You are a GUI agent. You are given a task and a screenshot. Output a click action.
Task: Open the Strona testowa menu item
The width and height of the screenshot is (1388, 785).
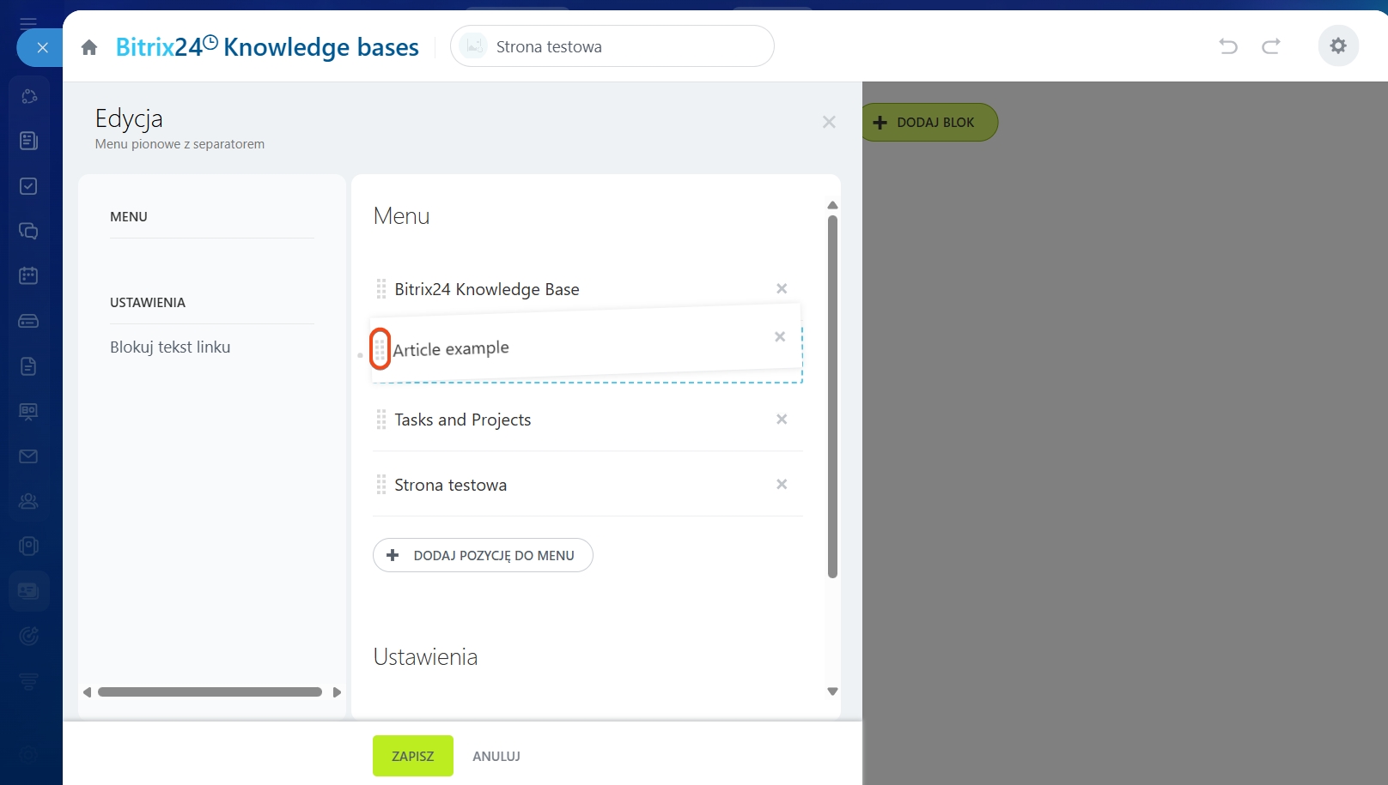451,485
